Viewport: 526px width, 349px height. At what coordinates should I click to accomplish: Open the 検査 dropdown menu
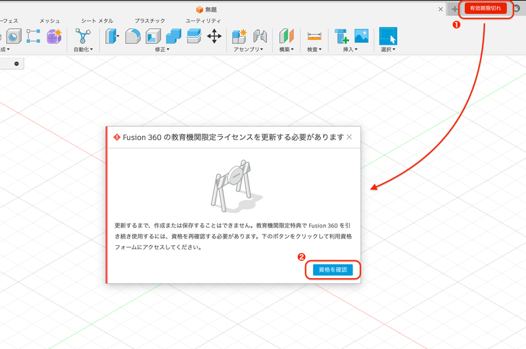[314, 49]
